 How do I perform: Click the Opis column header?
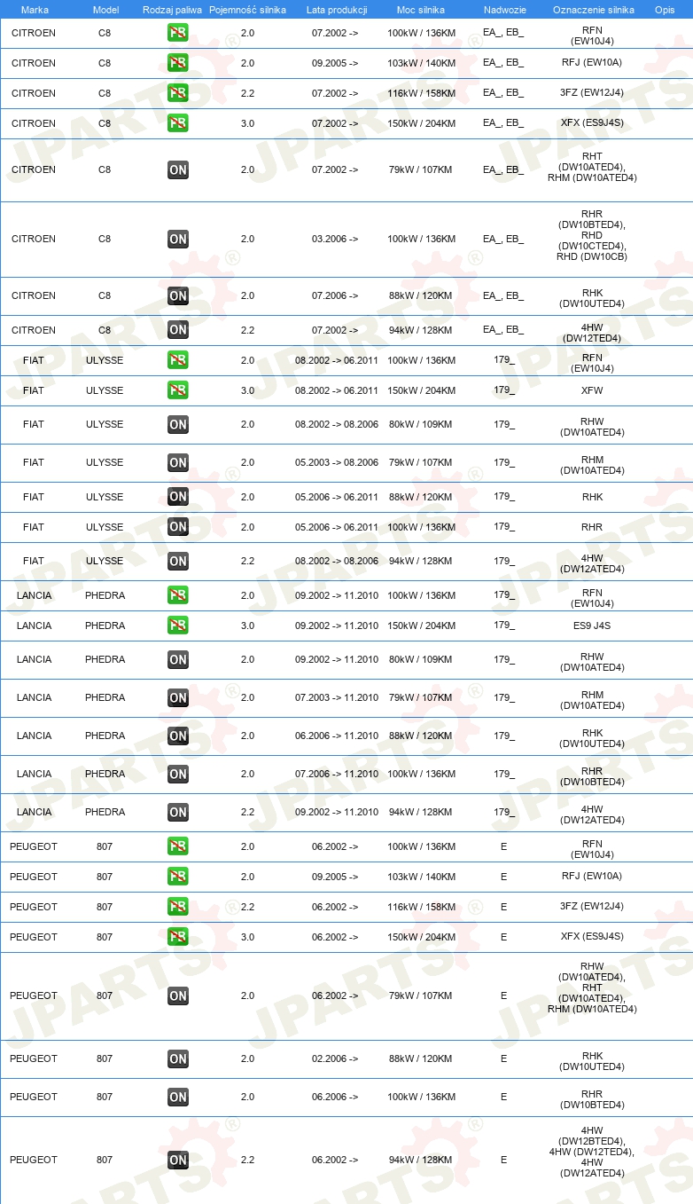point(664,10)
